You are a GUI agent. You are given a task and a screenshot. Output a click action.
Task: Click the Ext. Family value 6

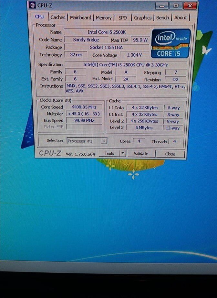[x=75, y=79]
